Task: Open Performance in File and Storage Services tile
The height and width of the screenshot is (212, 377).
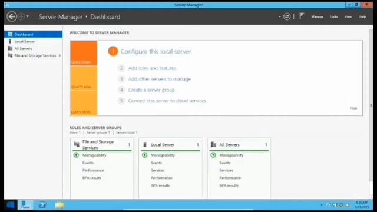Action: 93,170
